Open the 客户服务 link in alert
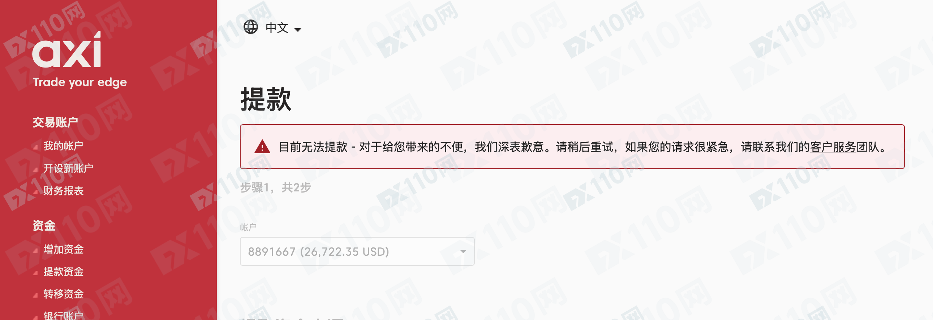933x320 pixels. coord(833,147)
